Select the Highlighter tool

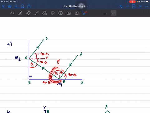(37, 13)
